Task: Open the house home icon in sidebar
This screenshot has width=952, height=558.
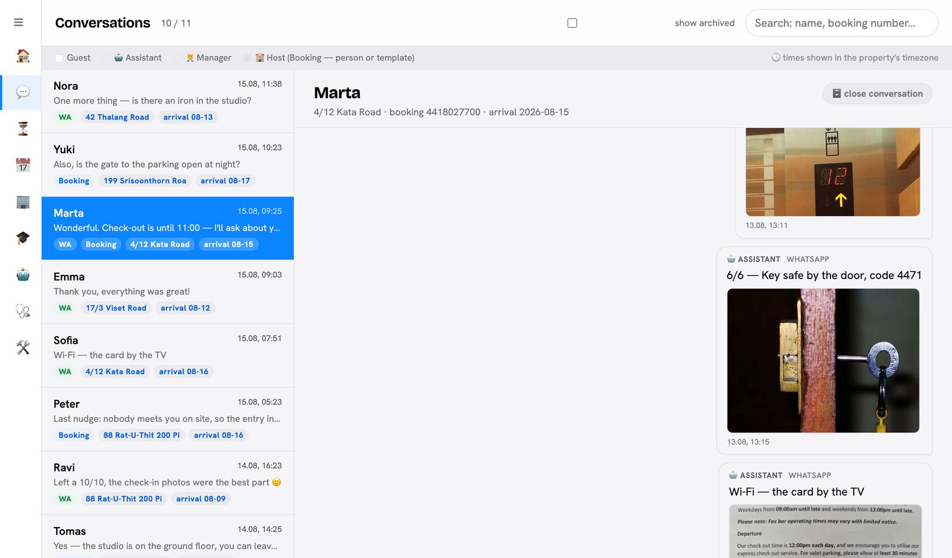Action: point(23,56)
